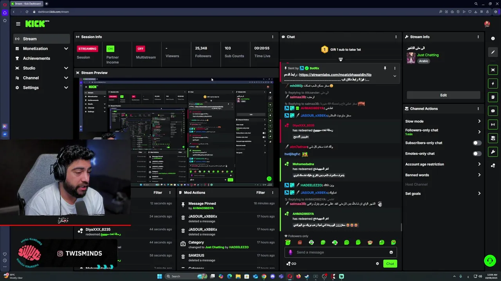Expand the pinned message chevron
This screenshot has height=281, width=501.
tap(395, 76)
